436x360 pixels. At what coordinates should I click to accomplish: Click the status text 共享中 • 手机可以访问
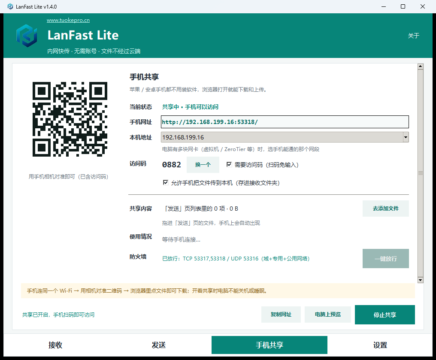point(190,107)
